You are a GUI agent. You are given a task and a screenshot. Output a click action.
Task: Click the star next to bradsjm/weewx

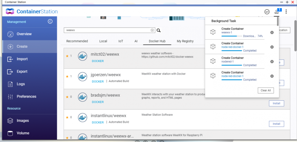[67, 97]
